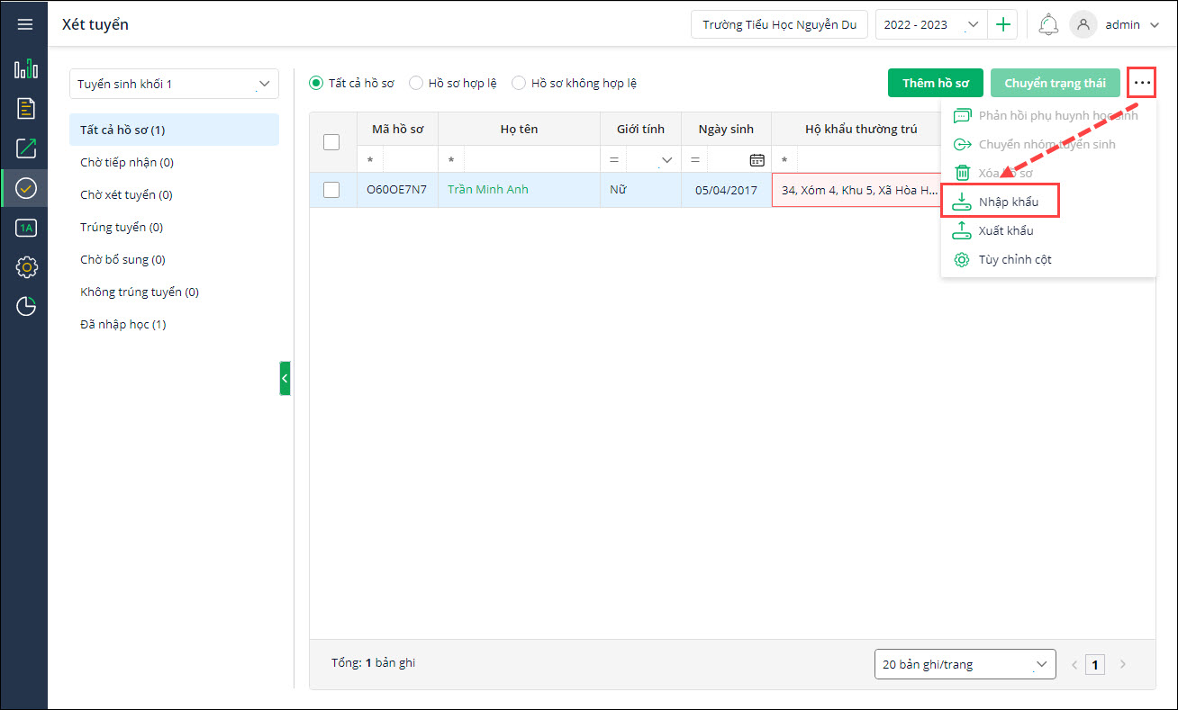The height and width of the screenshot is (710, 1178).
Task: Sort by the Giới tính column header
Action: (640, 130)
